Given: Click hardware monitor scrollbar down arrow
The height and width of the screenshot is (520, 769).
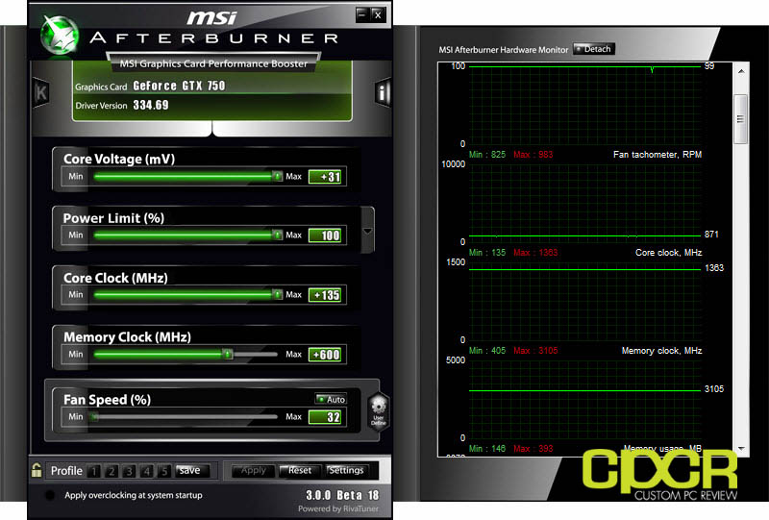Looking at the screenshot, I should pyautogui.click(x=741, y=448).
